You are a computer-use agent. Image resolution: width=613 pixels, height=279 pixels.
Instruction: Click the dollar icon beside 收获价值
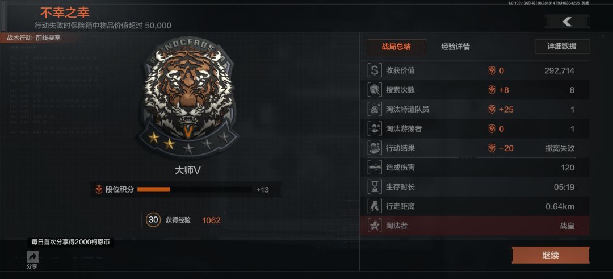(x=375, y=70)
